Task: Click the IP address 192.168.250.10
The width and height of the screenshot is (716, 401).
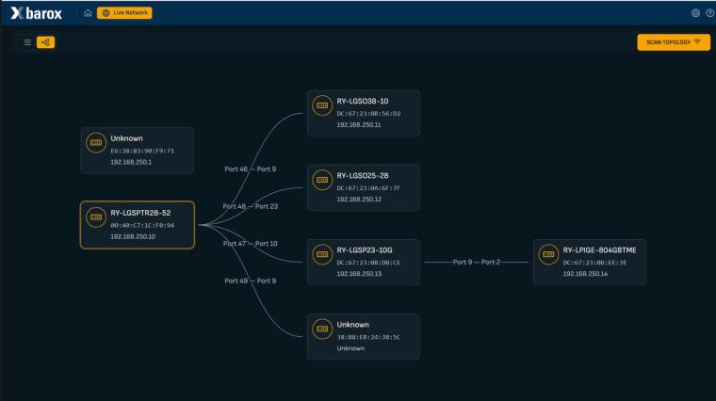Action: point(133,236)
